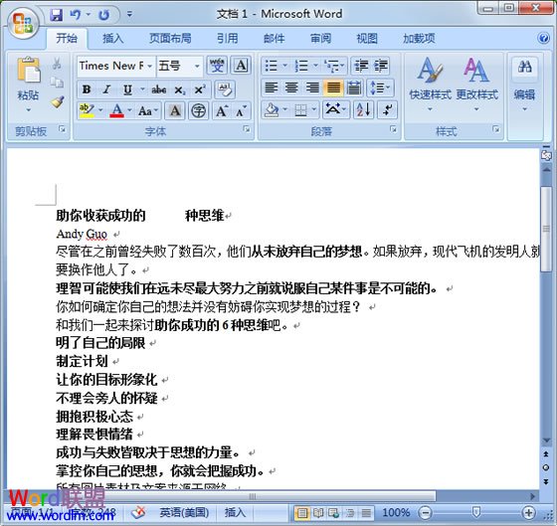Grow font size with the large A
557x526 pixels.
click(x=221, y=111)
